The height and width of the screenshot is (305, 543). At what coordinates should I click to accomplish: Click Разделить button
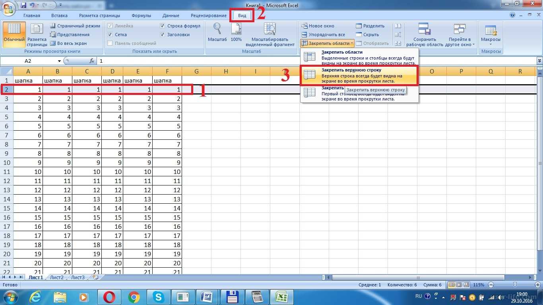[x=370, y=26]
